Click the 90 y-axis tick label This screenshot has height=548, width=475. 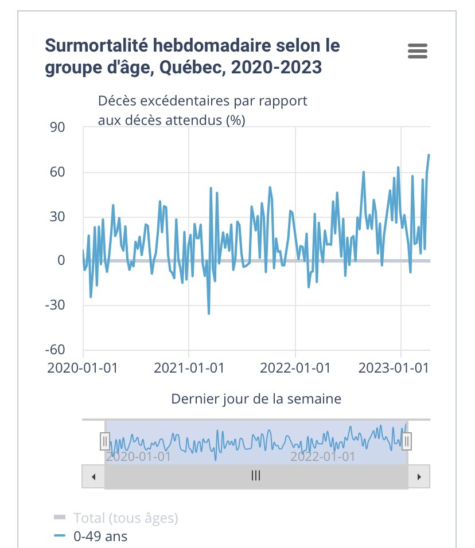(x=57, y=127)
